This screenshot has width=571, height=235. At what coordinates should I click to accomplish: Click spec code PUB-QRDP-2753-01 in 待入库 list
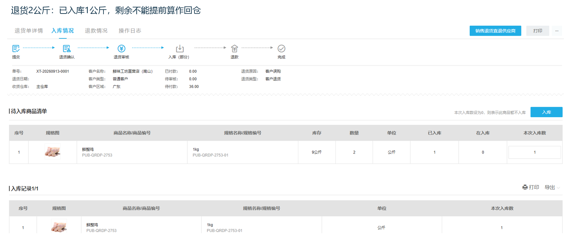pyautogui.click(x=211, y=155)
